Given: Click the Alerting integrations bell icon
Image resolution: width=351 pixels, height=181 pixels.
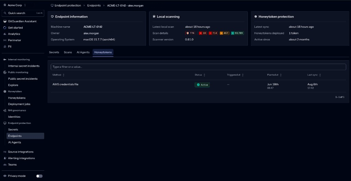Looking at the screenshot, I should [x=5, y=158].
